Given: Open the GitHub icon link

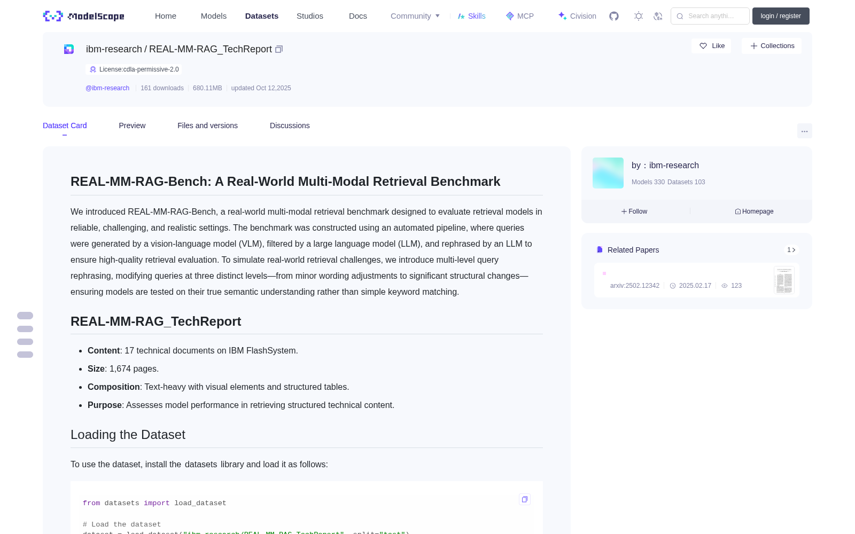Looking at the screenshot, I should tap(614, 16).
